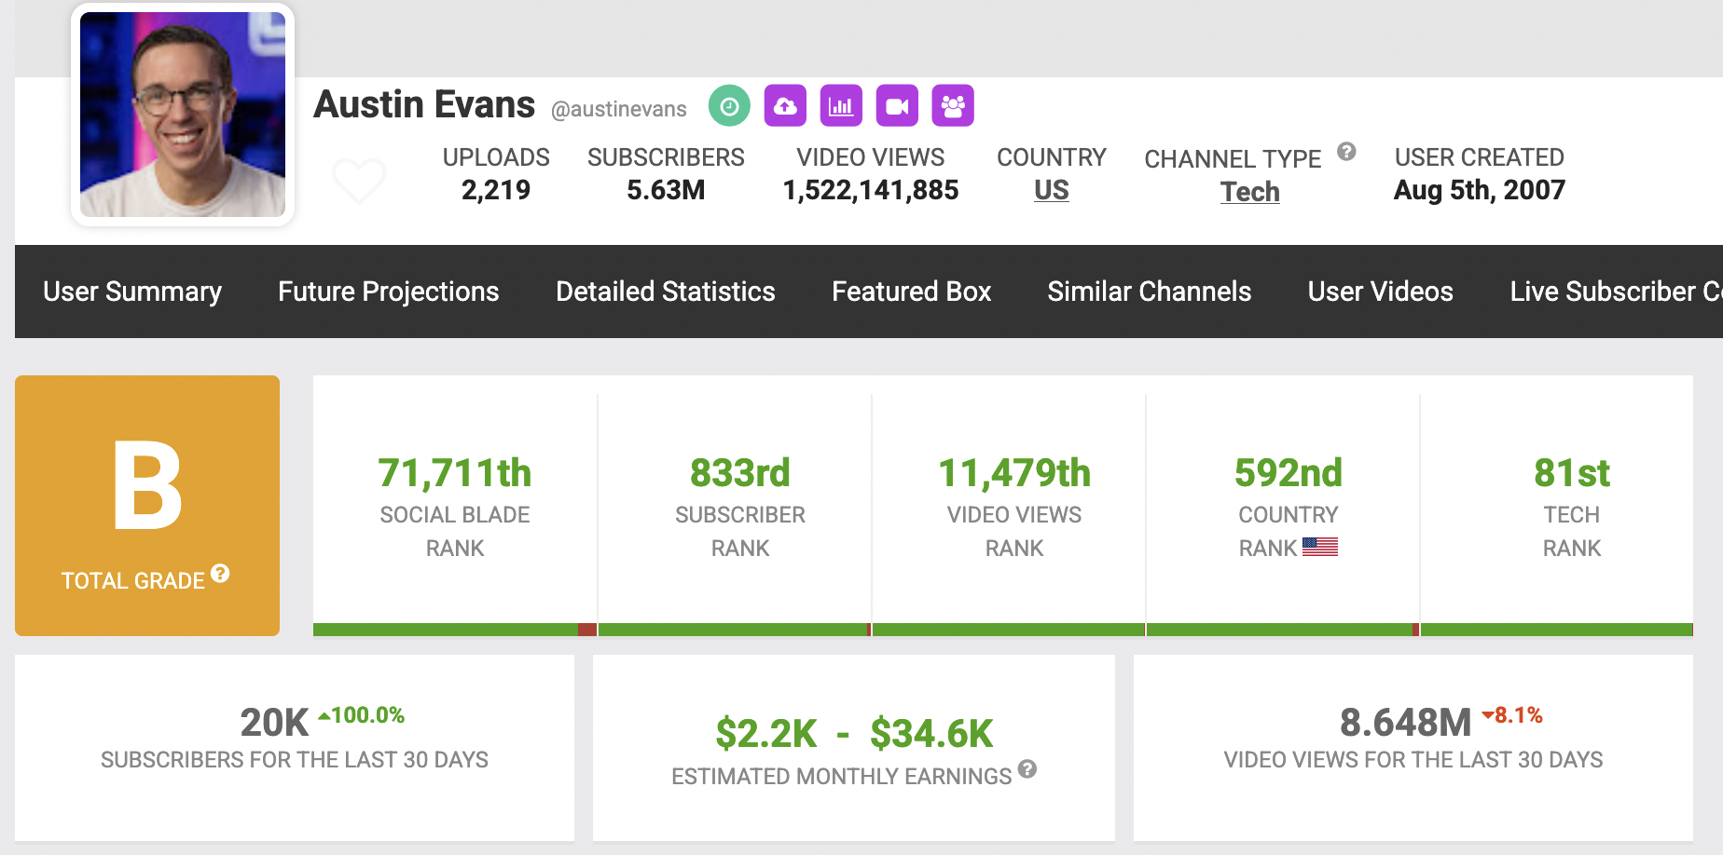Image resolution: width=1723 pixels, height=855 pixels.
Task: Follow the US country link
Action: (x=1052, y=190)
